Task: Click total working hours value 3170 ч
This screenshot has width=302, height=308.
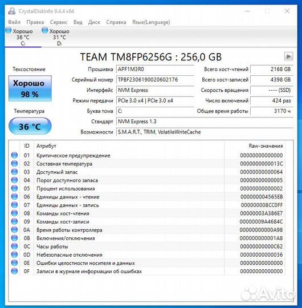Action: click(272, 111)
